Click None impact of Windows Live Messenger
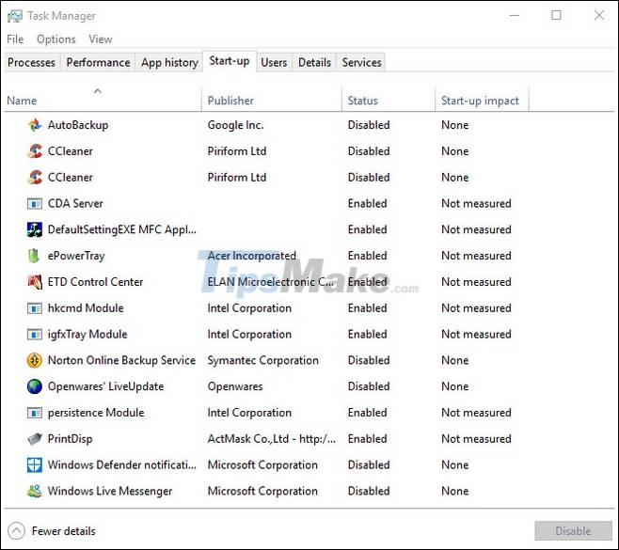This screenshot has height=550, width=619. [x=454, y=491]
